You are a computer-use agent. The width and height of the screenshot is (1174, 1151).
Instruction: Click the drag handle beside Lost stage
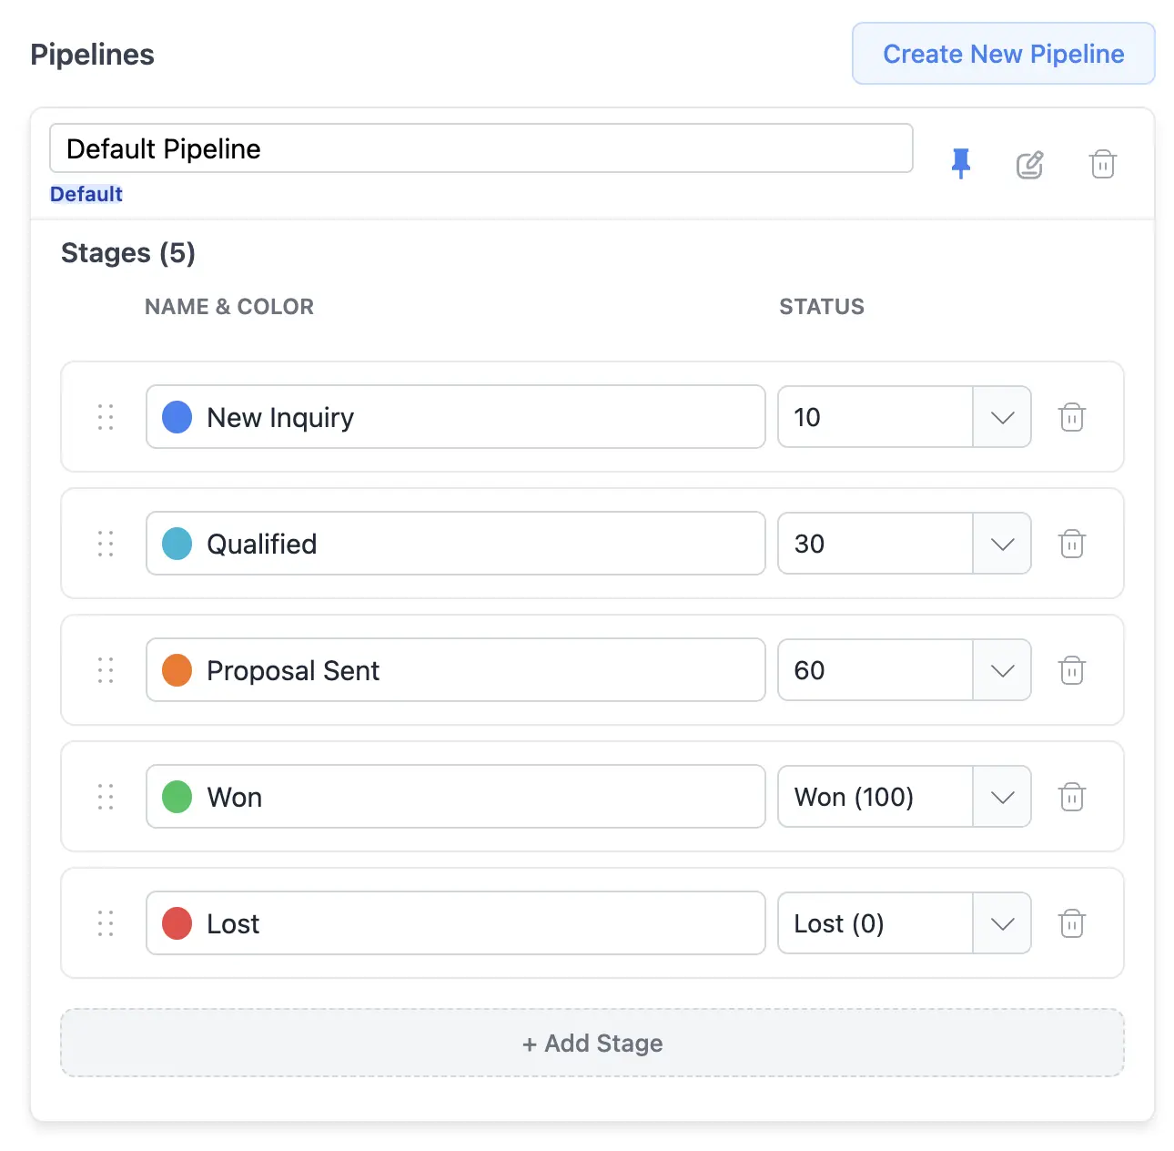pos(106,923)
